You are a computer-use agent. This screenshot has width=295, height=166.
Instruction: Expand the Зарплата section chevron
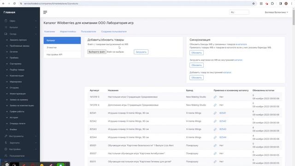tap(36, 143)
